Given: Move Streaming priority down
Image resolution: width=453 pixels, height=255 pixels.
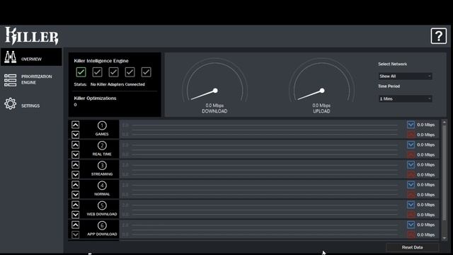Looking at the screenshot, I should tap(76, 174).
